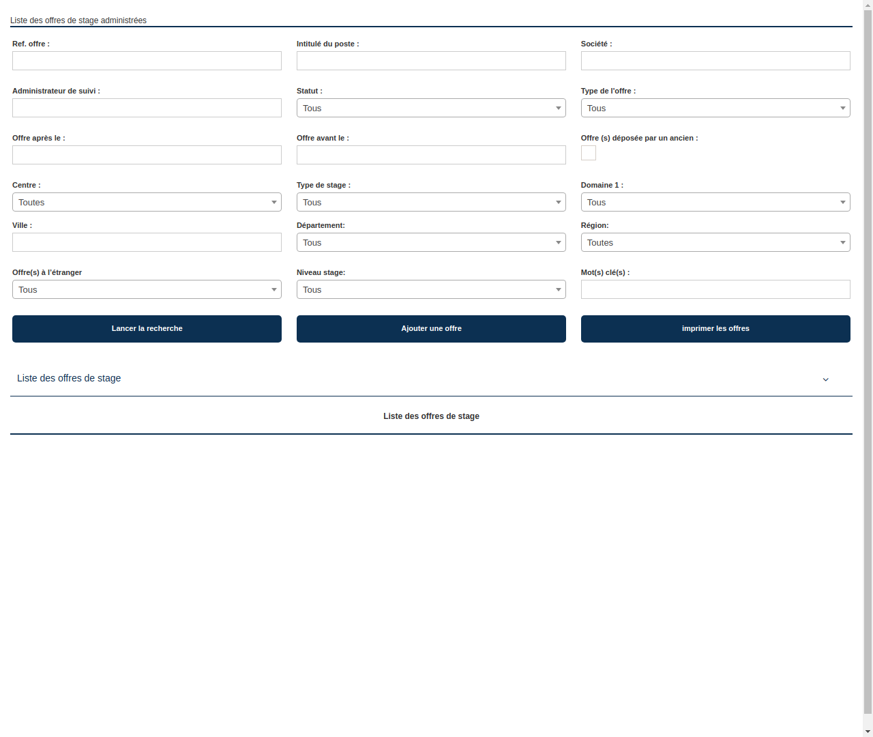Click inside the Mot(s) clé(s) field

coord(715,289)
